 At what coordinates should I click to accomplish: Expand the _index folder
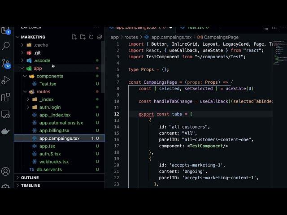tap(28, 99)
